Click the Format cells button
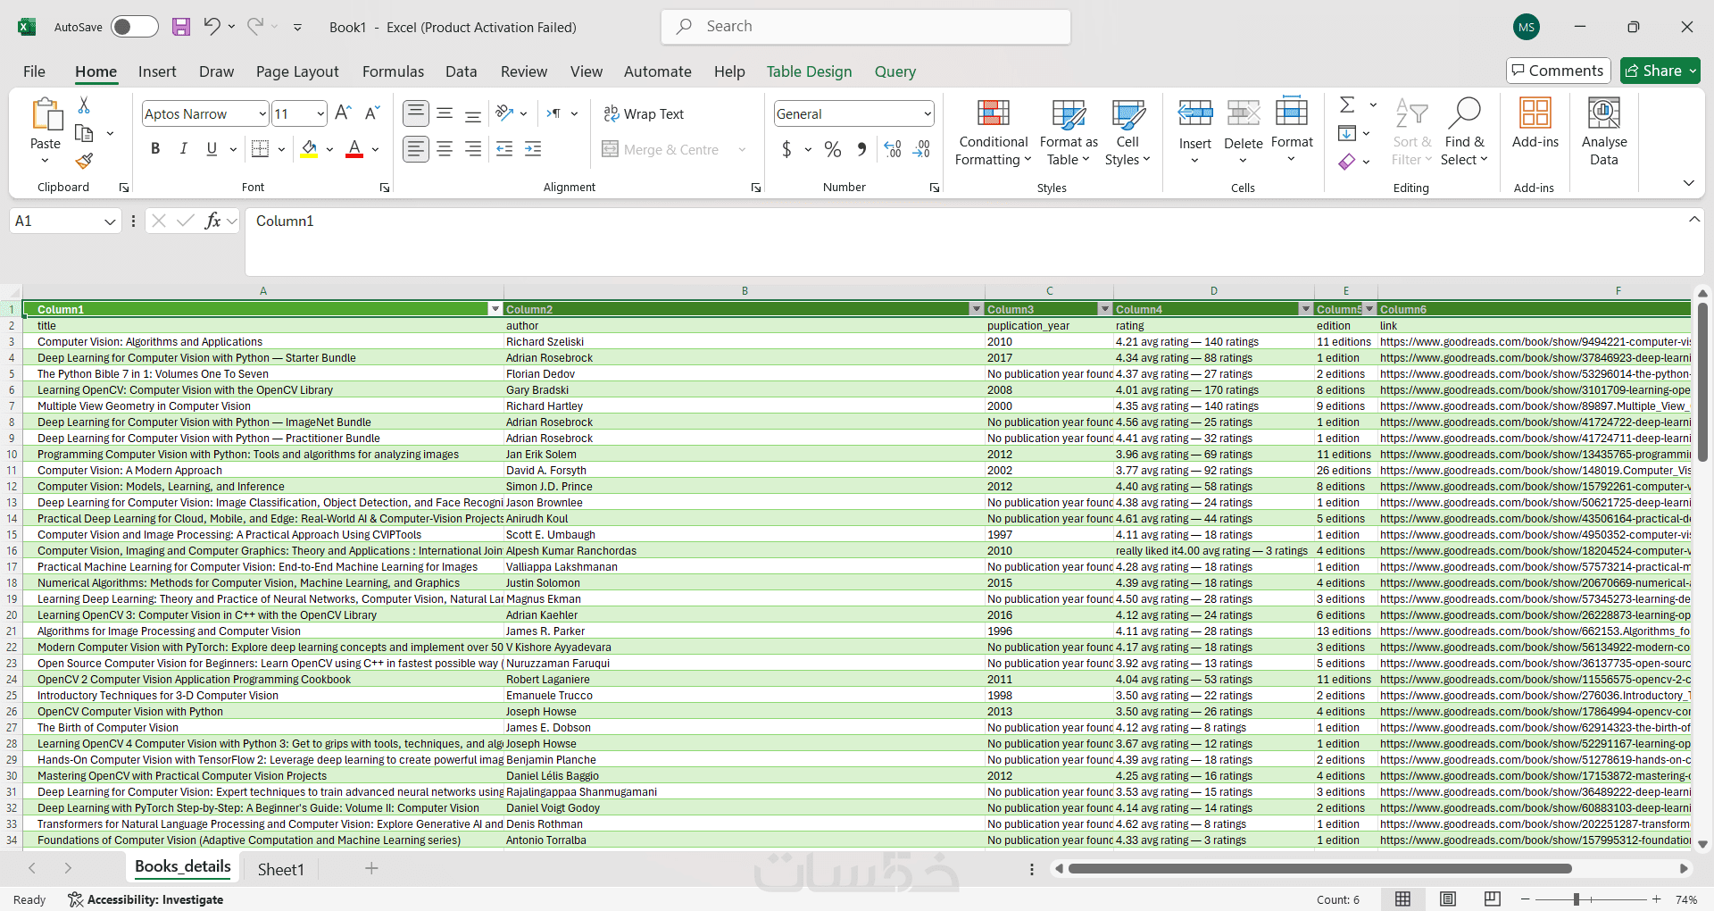Viewport: 1714px width, 911px height. tap(1292, 130)
